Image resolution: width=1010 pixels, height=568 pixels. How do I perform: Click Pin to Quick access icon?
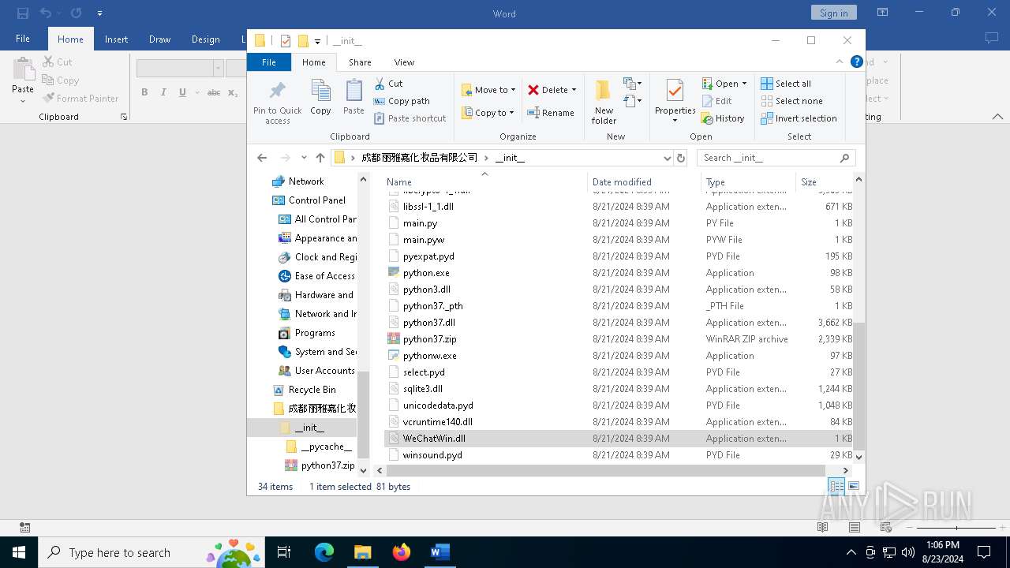click(x=277, y=101)
